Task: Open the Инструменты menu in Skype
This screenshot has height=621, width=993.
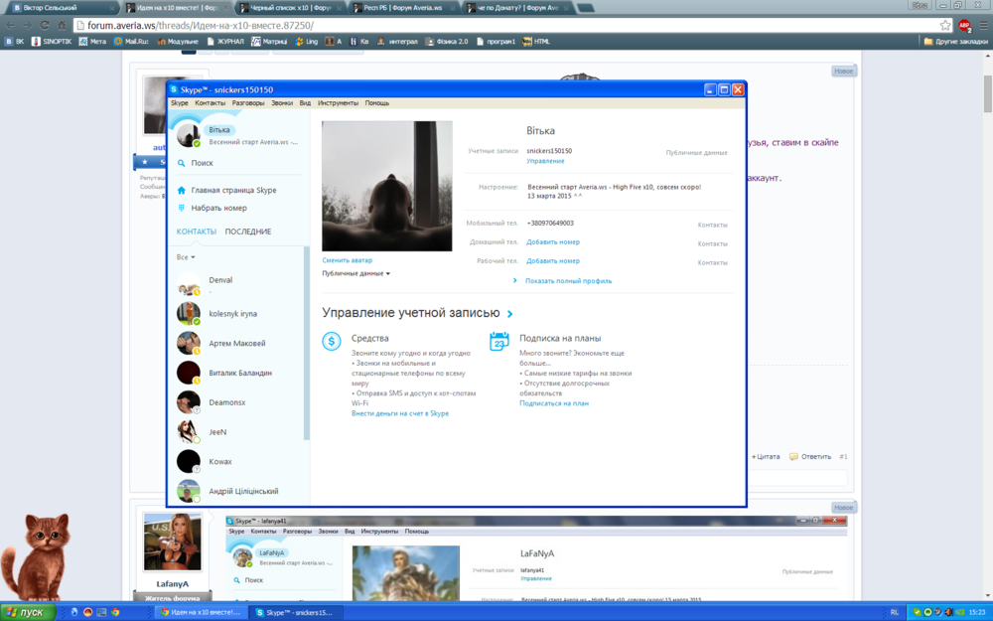Action: coord(338,103)
